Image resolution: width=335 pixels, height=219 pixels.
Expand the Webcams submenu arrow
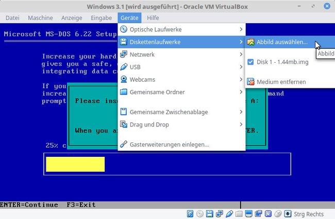point(241,79)
